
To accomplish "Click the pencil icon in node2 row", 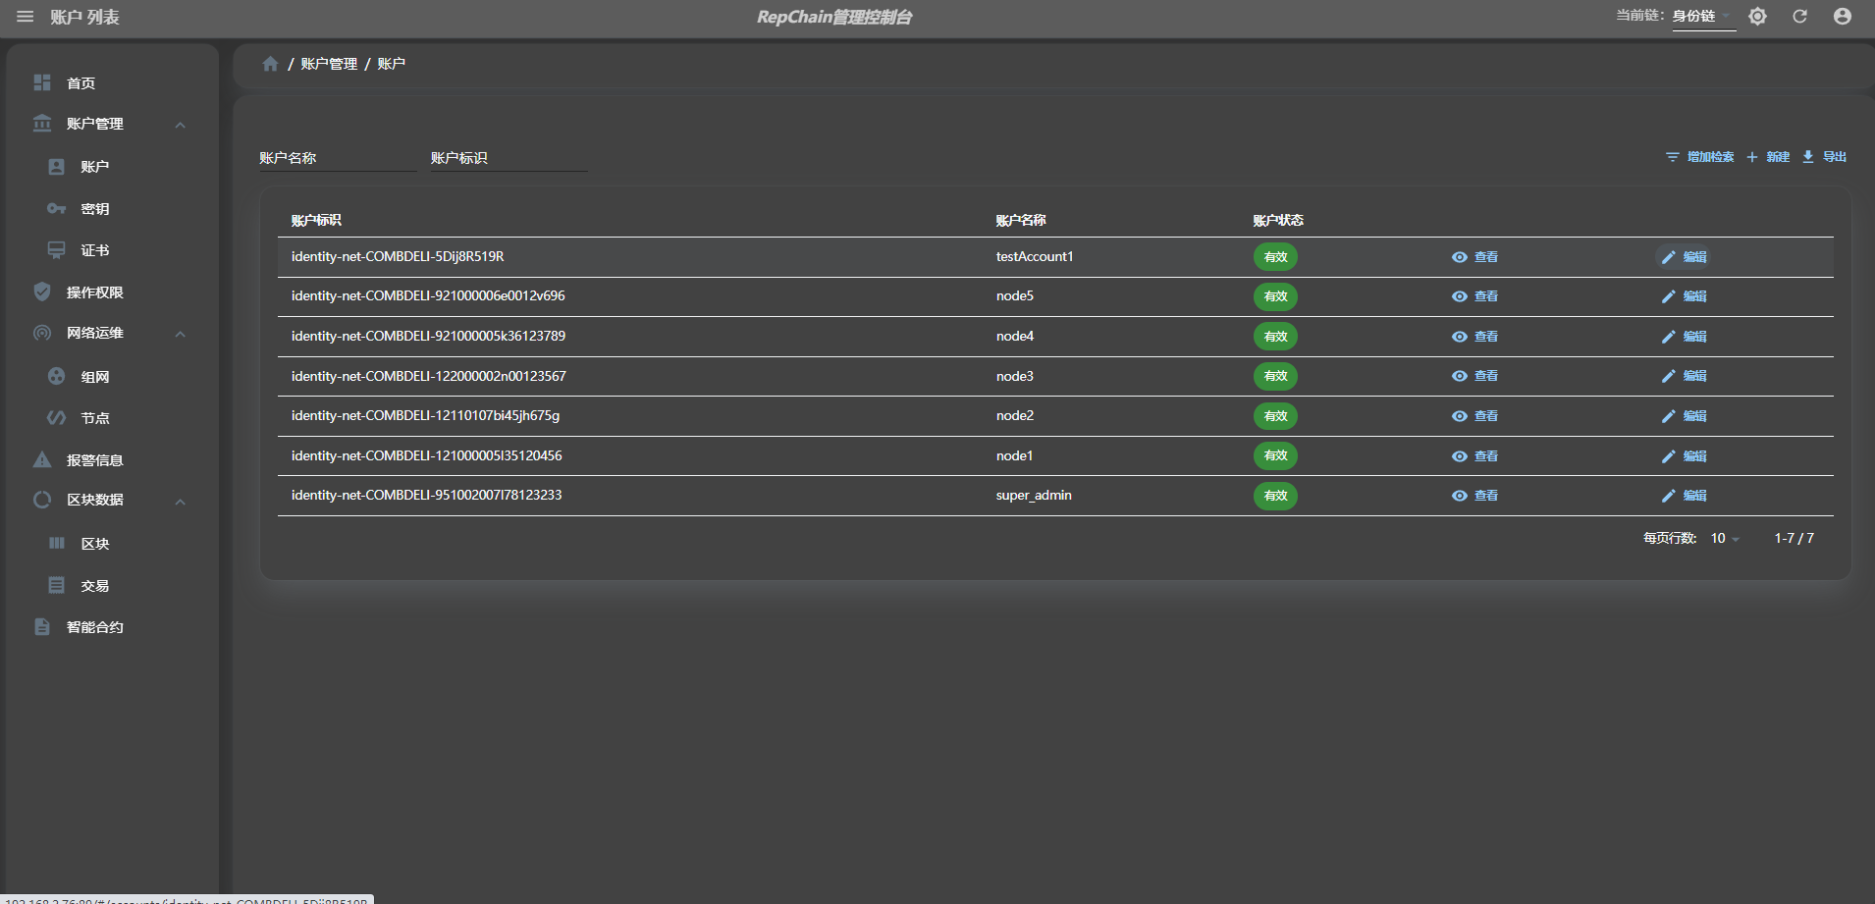I will pos(1668,416).
